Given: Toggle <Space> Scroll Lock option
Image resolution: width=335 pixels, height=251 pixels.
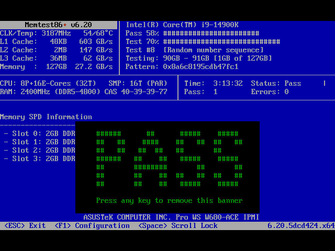Looking at the screenshot, I should (x=178, y=225).
